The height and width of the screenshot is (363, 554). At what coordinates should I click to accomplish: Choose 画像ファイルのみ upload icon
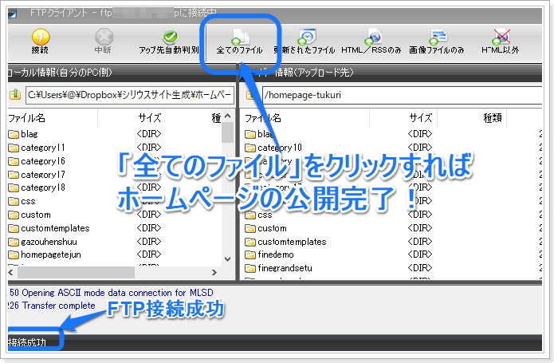point(438,37)
